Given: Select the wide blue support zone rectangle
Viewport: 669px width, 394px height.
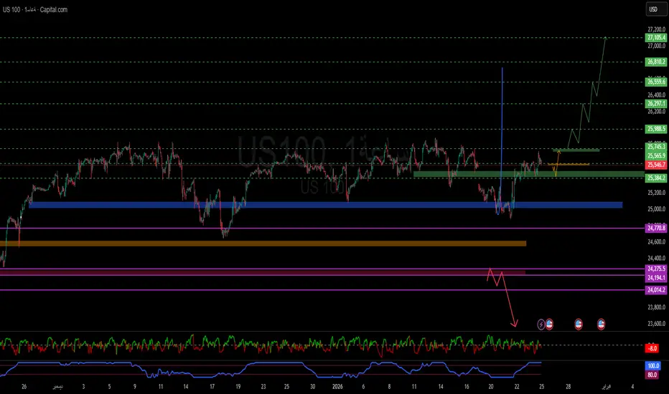Looking at the screenshot, I should coord(324,205).
